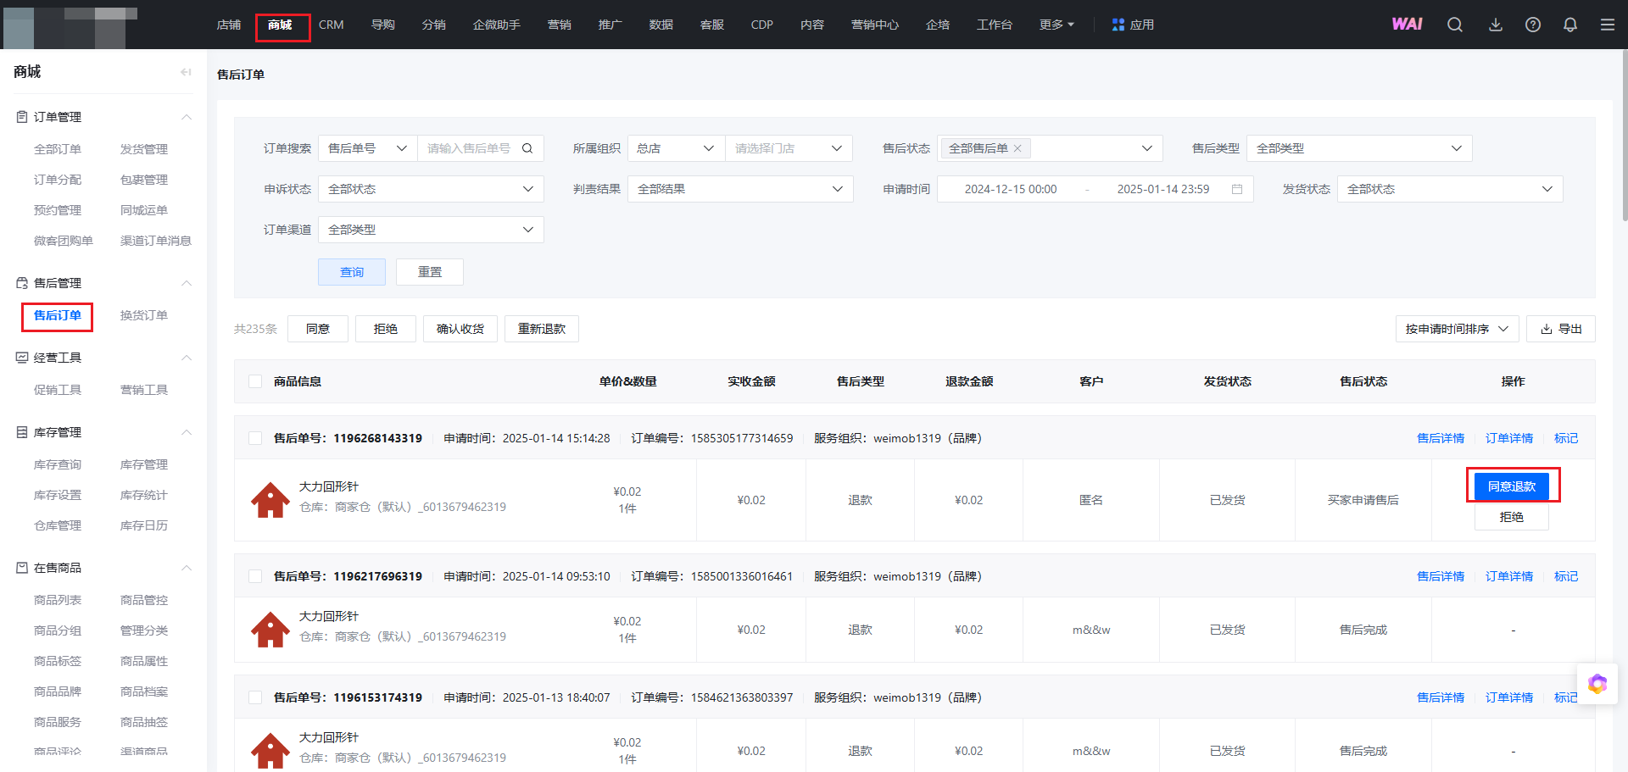
Task: Open 换货订单 in sidebar
Action: pos(144,315)
